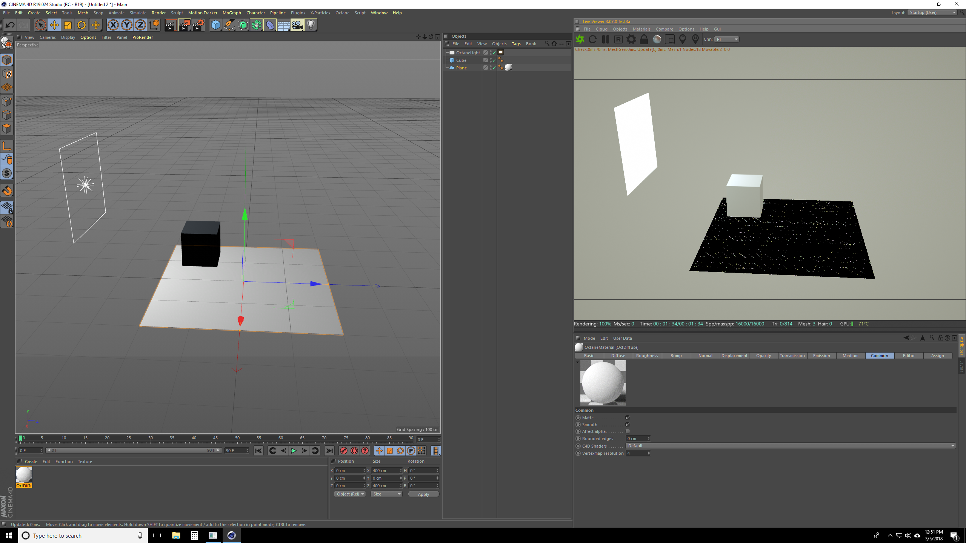
Task: Click the Undo arrow icon
Action: [x=10, y=25]
